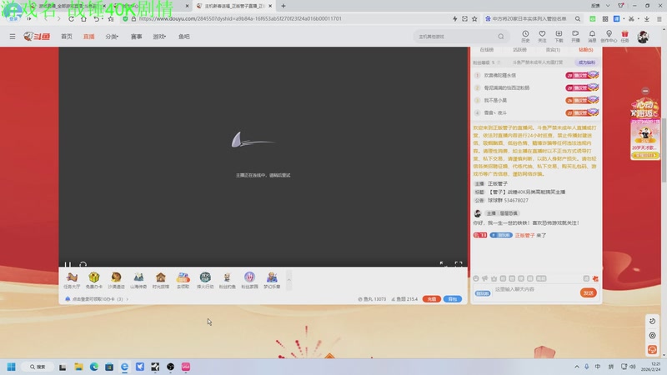Click search magnifier in Douyu search box
Screen dimensions: 667x375
point(501,37)
